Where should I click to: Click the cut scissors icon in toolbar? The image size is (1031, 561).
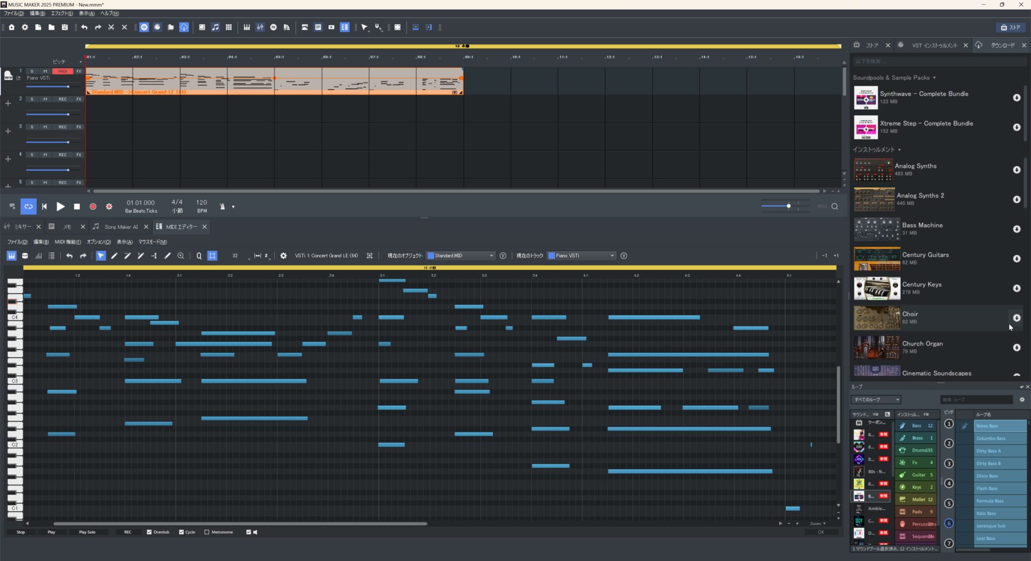[111, 27]
